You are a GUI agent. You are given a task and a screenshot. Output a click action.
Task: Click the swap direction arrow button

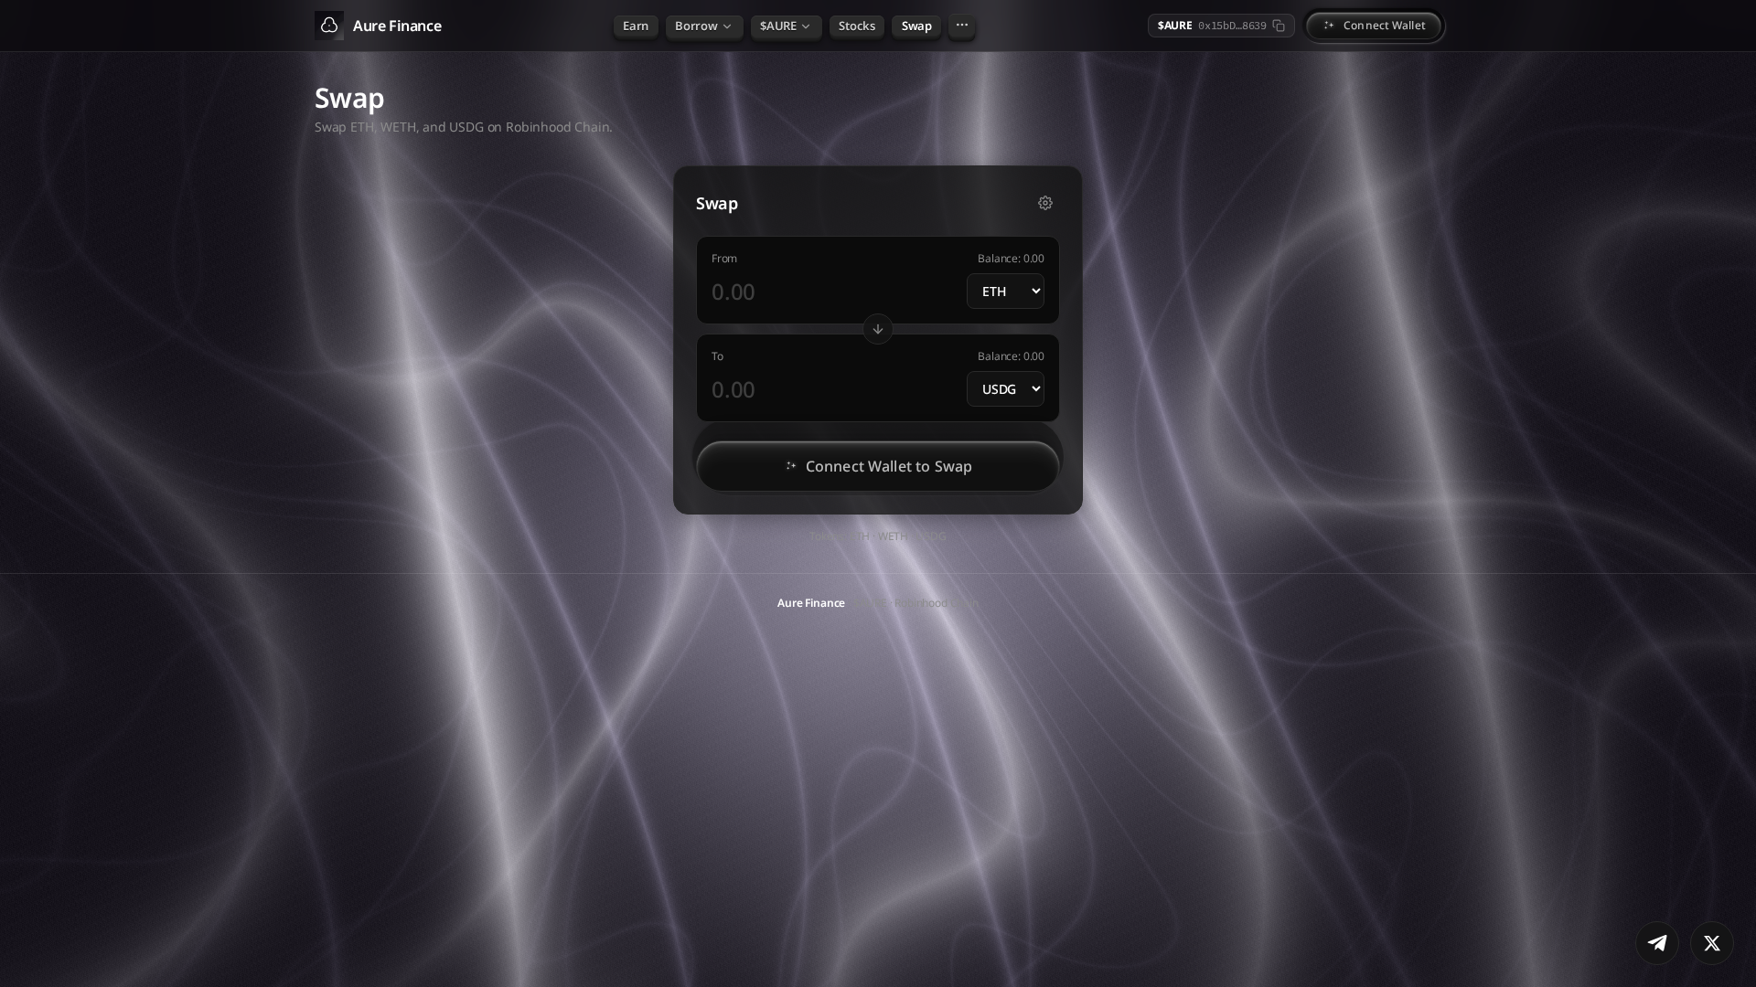(x=878, y=329)
